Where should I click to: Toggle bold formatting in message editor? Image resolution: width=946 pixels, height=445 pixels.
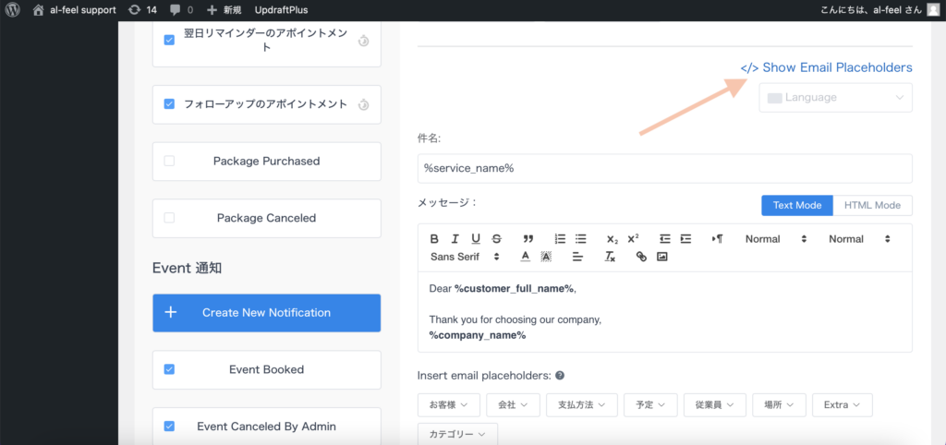pyautogui.click(x=434, y=239)
